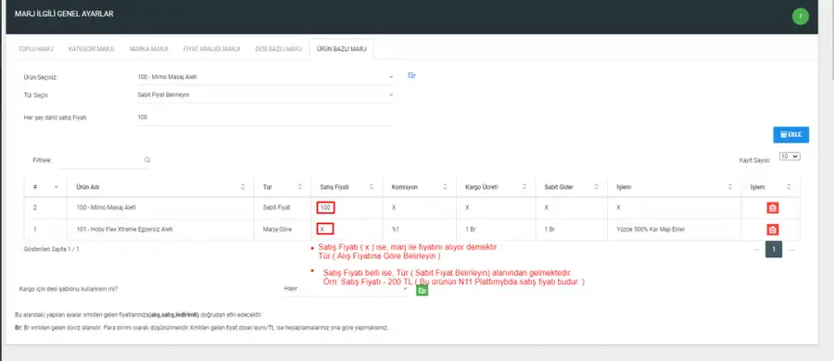Click the Marja Göre cell

[284, 230]
